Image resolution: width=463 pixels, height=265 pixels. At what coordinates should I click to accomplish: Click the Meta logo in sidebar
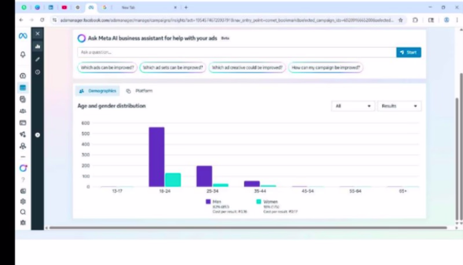[x=23, y=36]
